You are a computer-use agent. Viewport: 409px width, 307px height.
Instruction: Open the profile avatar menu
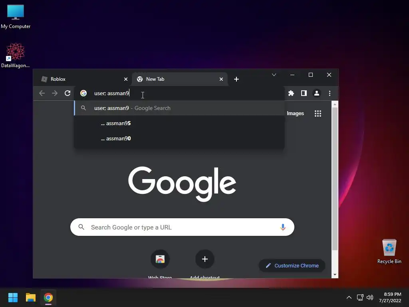click(317, 93)
